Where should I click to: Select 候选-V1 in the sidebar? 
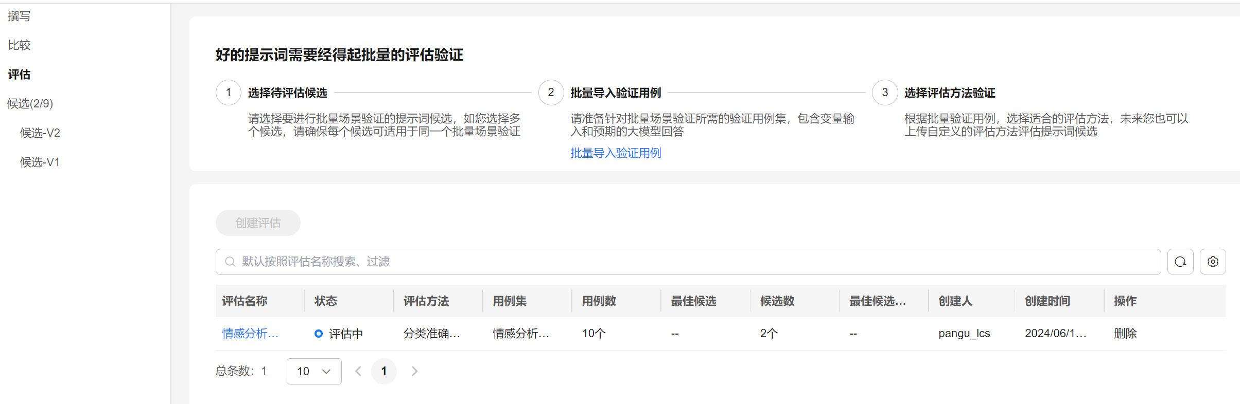[x=40, y=162]
